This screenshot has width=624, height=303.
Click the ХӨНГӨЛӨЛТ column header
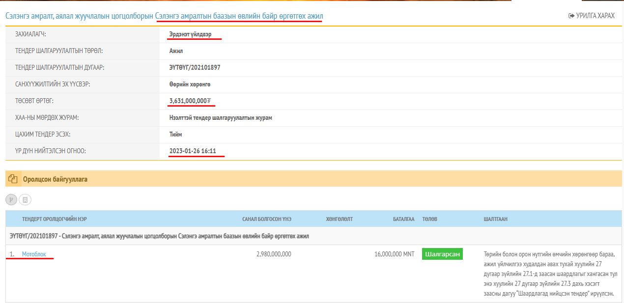tap(339, 219)
